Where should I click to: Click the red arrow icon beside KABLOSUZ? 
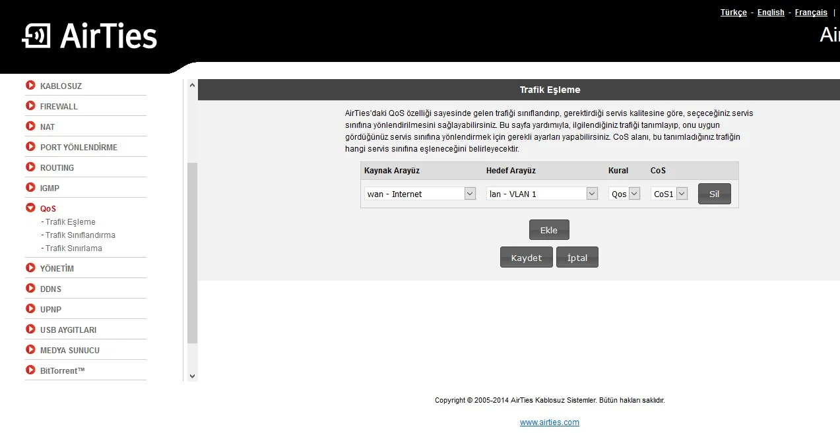click(30, 85)
